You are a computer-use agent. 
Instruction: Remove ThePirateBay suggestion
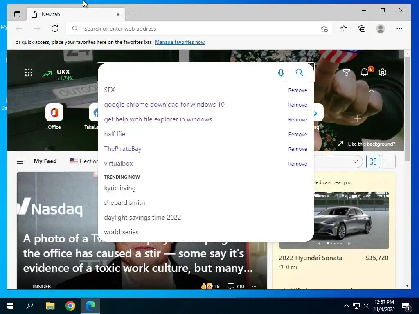click(x=297, y=149)
